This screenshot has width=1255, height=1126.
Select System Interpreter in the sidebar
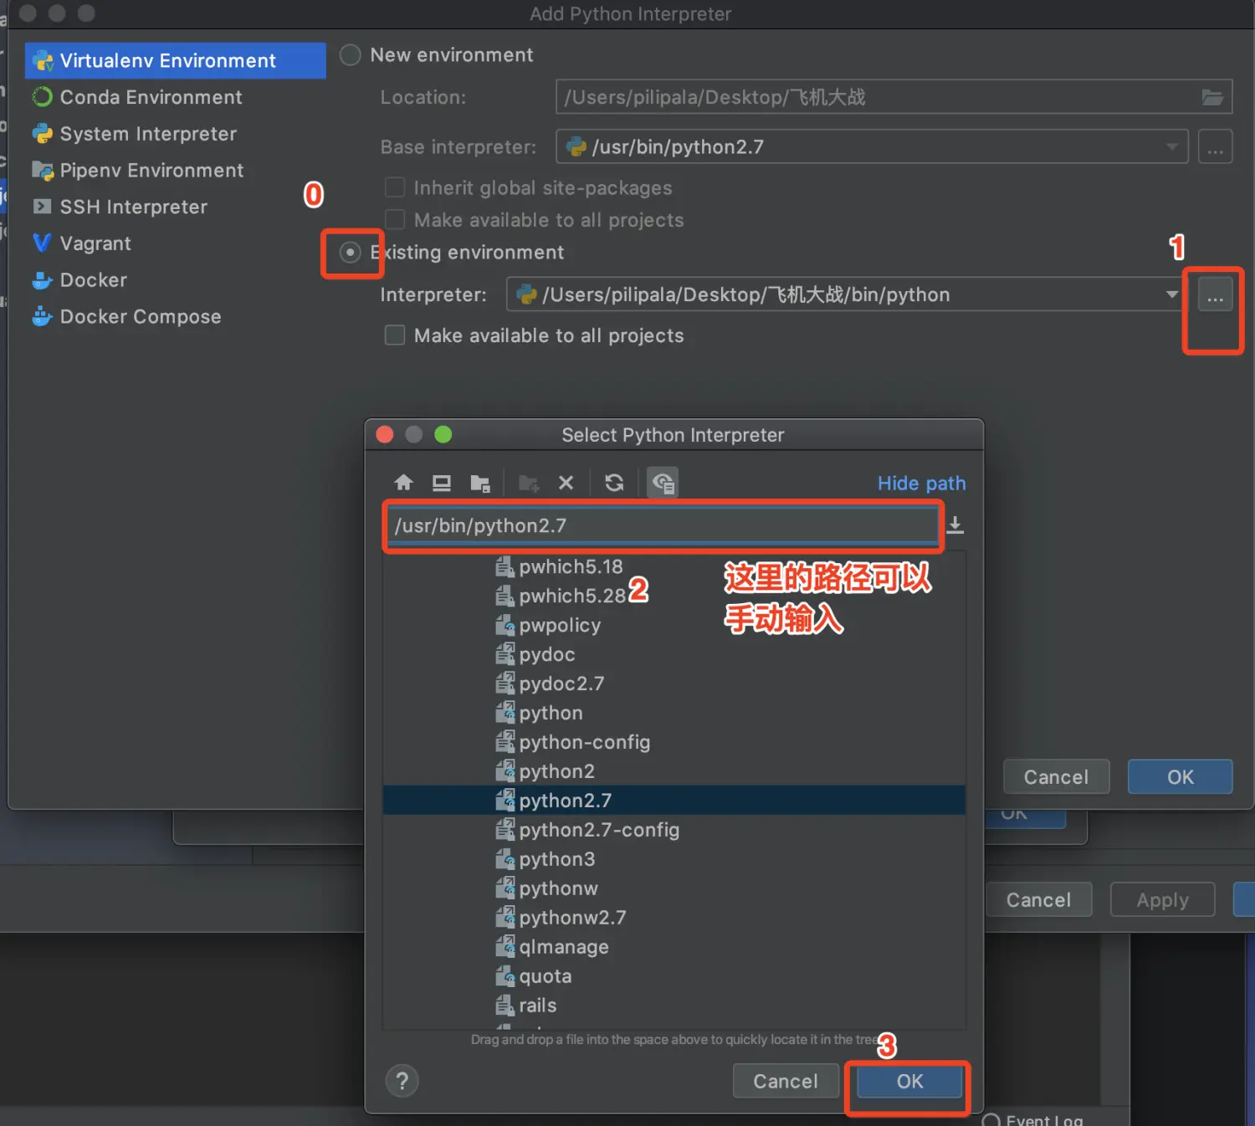148,134
